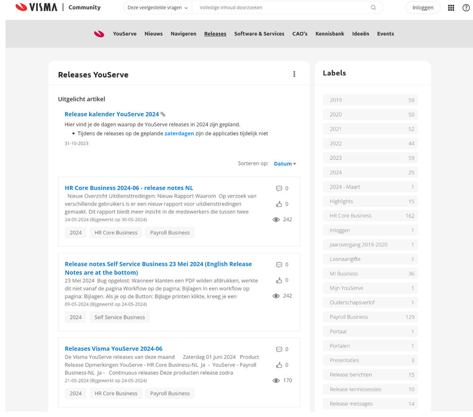Open the three-dot options menu for Releases YouServe
This screenshot has height=417, width=473.
pyautogui.click(x=294, y=74)
